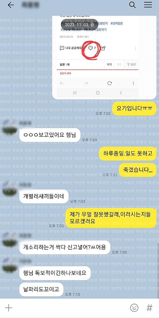Tap the 요기입니다ㅠㅠ yellow message bubble

point(134,108)
